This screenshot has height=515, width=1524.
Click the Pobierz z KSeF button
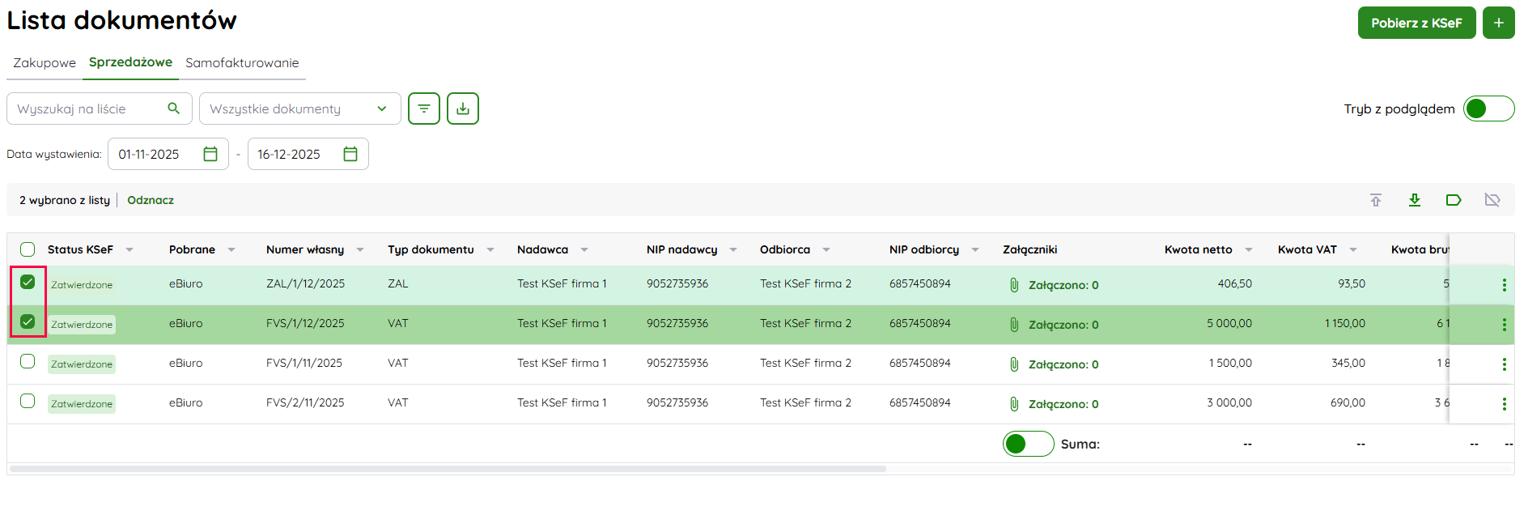click(x=1416, y=23)
